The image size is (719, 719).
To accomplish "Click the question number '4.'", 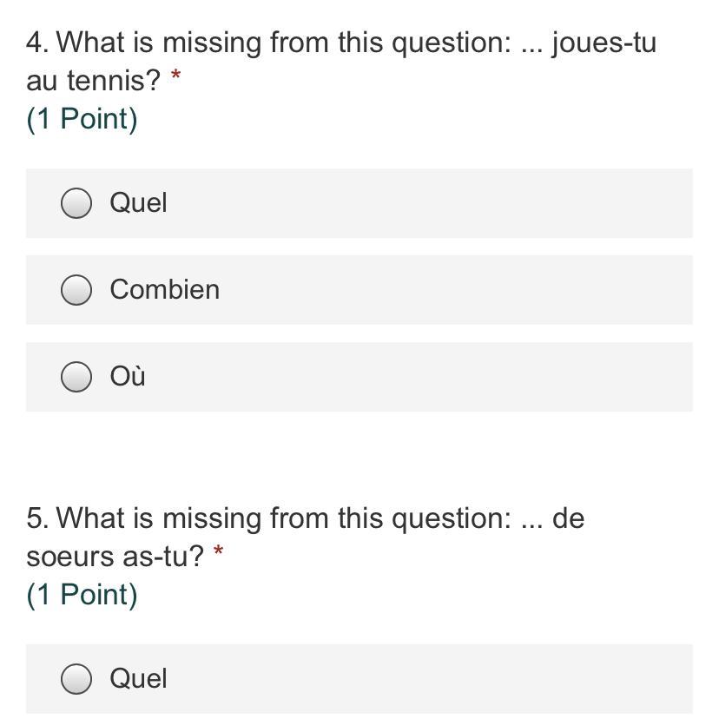I will [x=37, y=43].
